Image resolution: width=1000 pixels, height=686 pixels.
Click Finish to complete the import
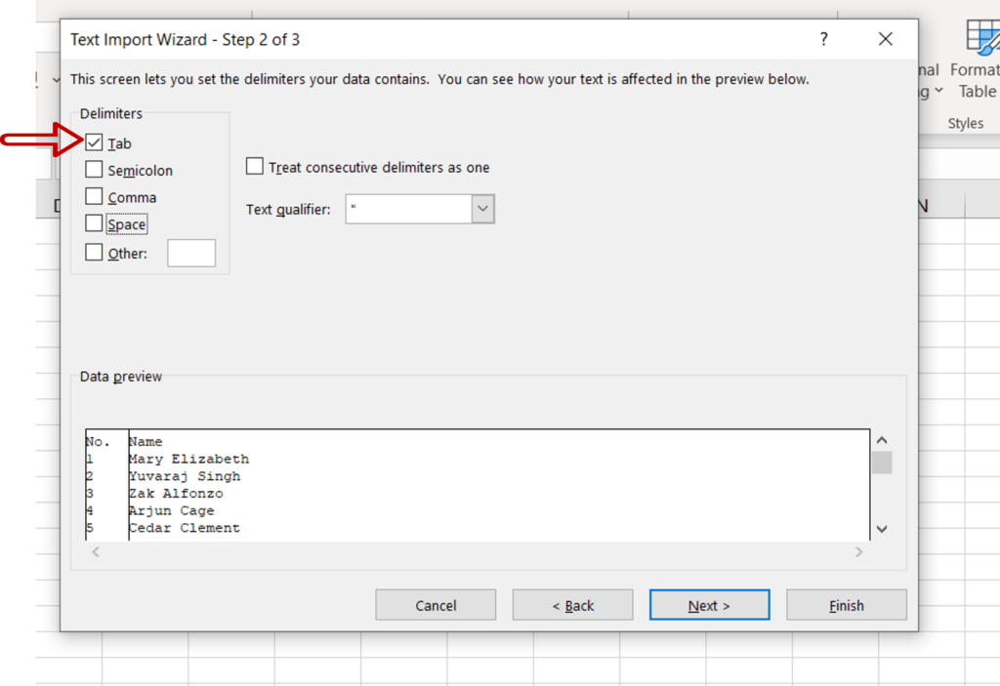(846, 604)
